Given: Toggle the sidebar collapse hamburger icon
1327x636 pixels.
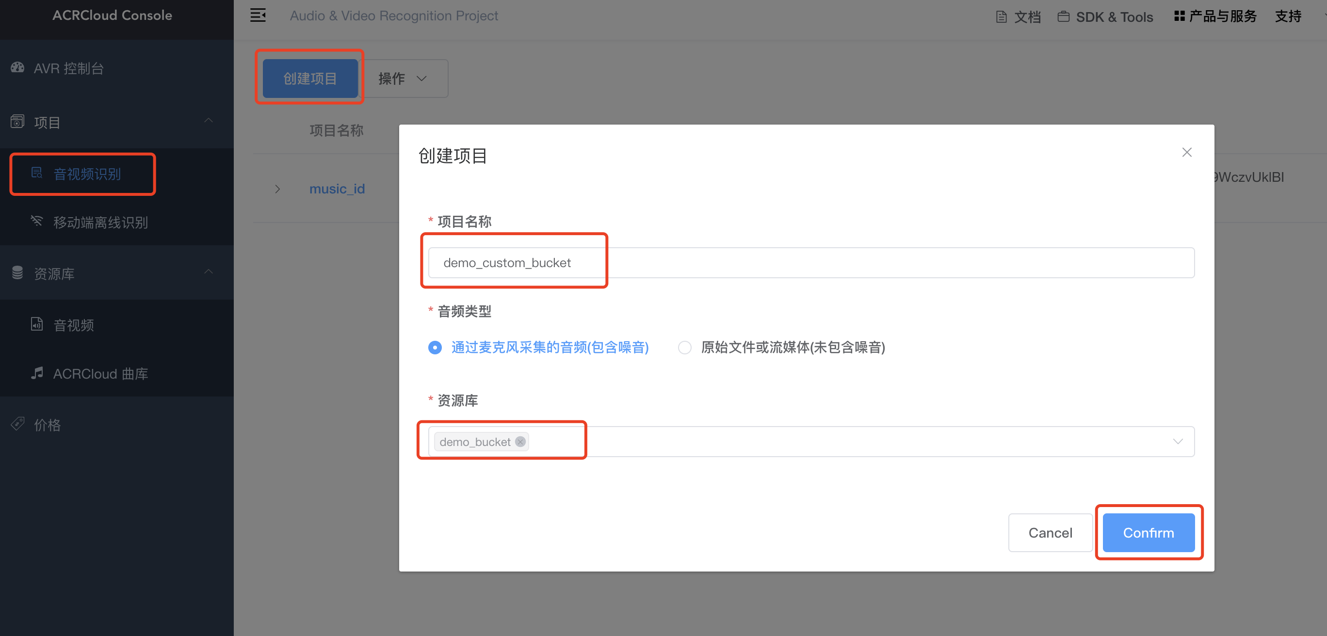Looking at the screenshot, I should pos(258,16).
